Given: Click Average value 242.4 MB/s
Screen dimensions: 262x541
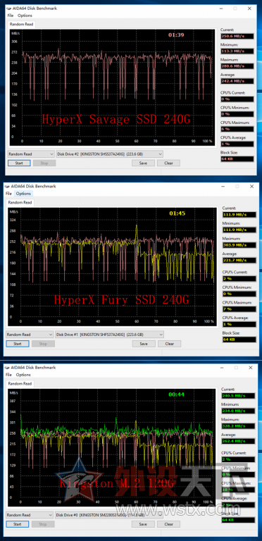Looking at the screenshot, I should [237, 81].
